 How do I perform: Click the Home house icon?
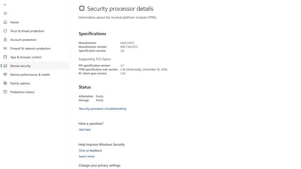coord(5,22)
